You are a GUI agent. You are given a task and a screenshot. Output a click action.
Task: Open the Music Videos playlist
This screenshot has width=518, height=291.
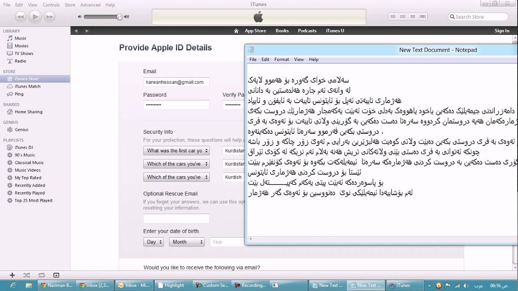(x=28, y=170)
